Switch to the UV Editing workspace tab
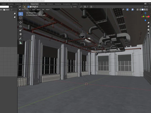 tap(26, 4)
